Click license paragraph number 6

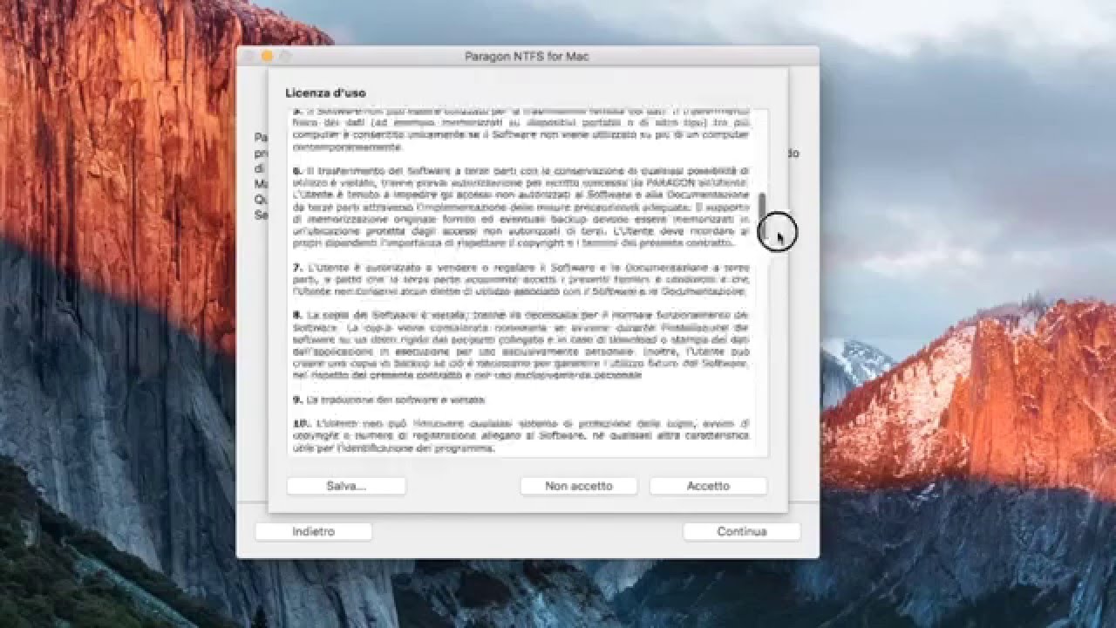click(521, 207)
